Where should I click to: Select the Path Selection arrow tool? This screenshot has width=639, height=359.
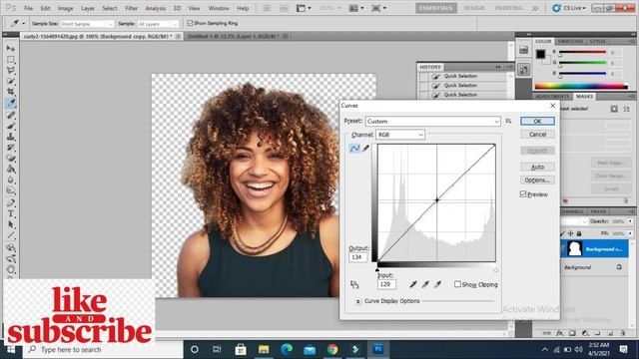(11, 224)
